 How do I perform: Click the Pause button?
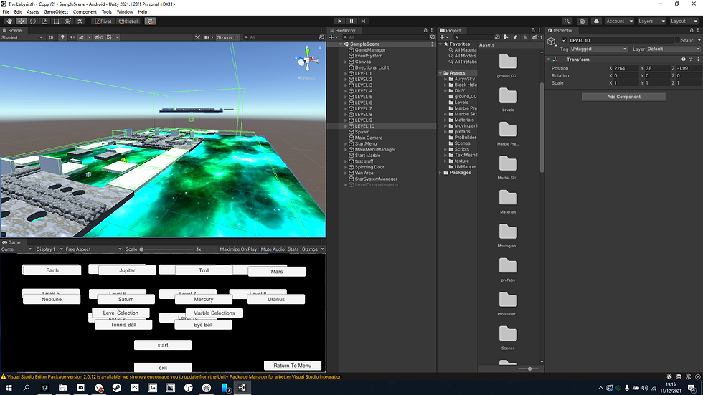pyautogui.click(x=351, y=21)
